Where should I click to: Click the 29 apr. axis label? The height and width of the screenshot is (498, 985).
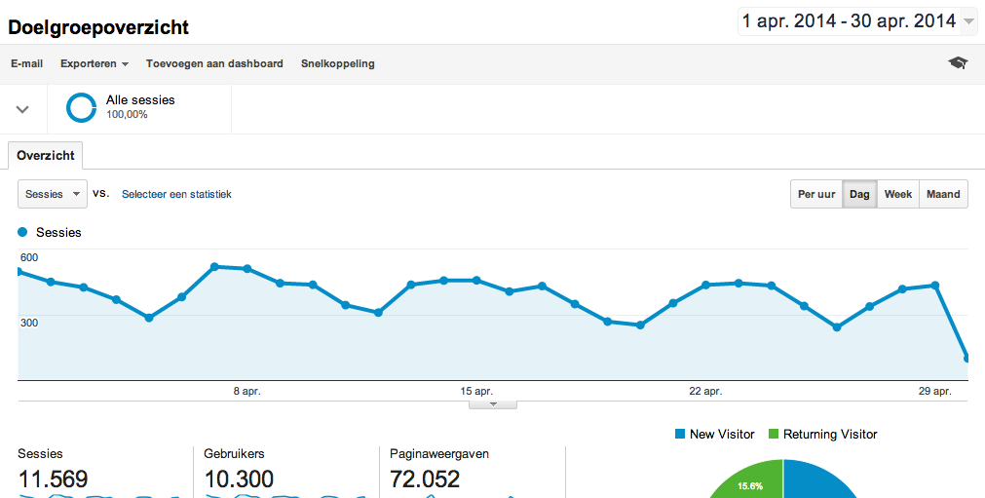[x=934, y=391]
